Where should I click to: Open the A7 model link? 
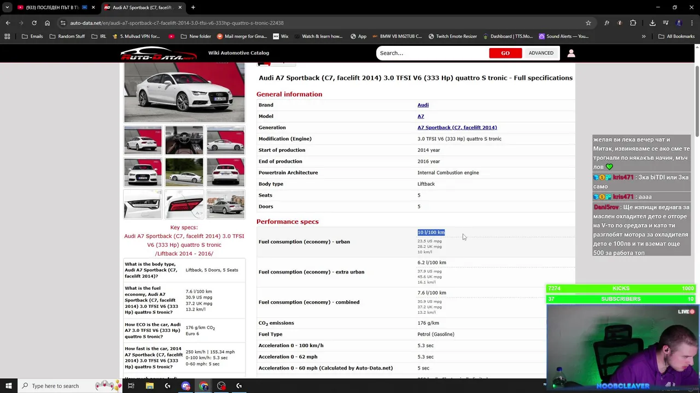[421, 116]
